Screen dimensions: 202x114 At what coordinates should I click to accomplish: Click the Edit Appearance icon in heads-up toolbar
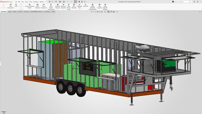112,12
